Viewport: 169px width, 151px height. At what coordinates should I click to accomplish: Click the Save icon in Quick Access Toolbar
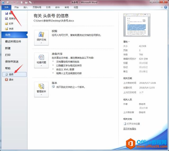[8, 3]
